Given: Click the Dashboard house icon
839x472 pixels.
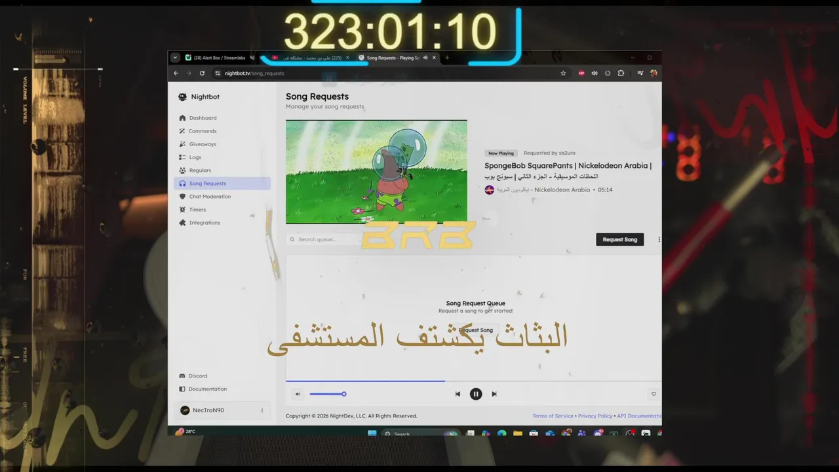Looking at the screenshot, I should click(x=182, y=118).
